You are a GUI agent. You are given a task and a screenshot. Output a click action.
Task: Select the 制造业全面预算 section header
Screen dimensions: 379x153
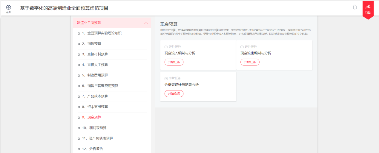point(112,23)
